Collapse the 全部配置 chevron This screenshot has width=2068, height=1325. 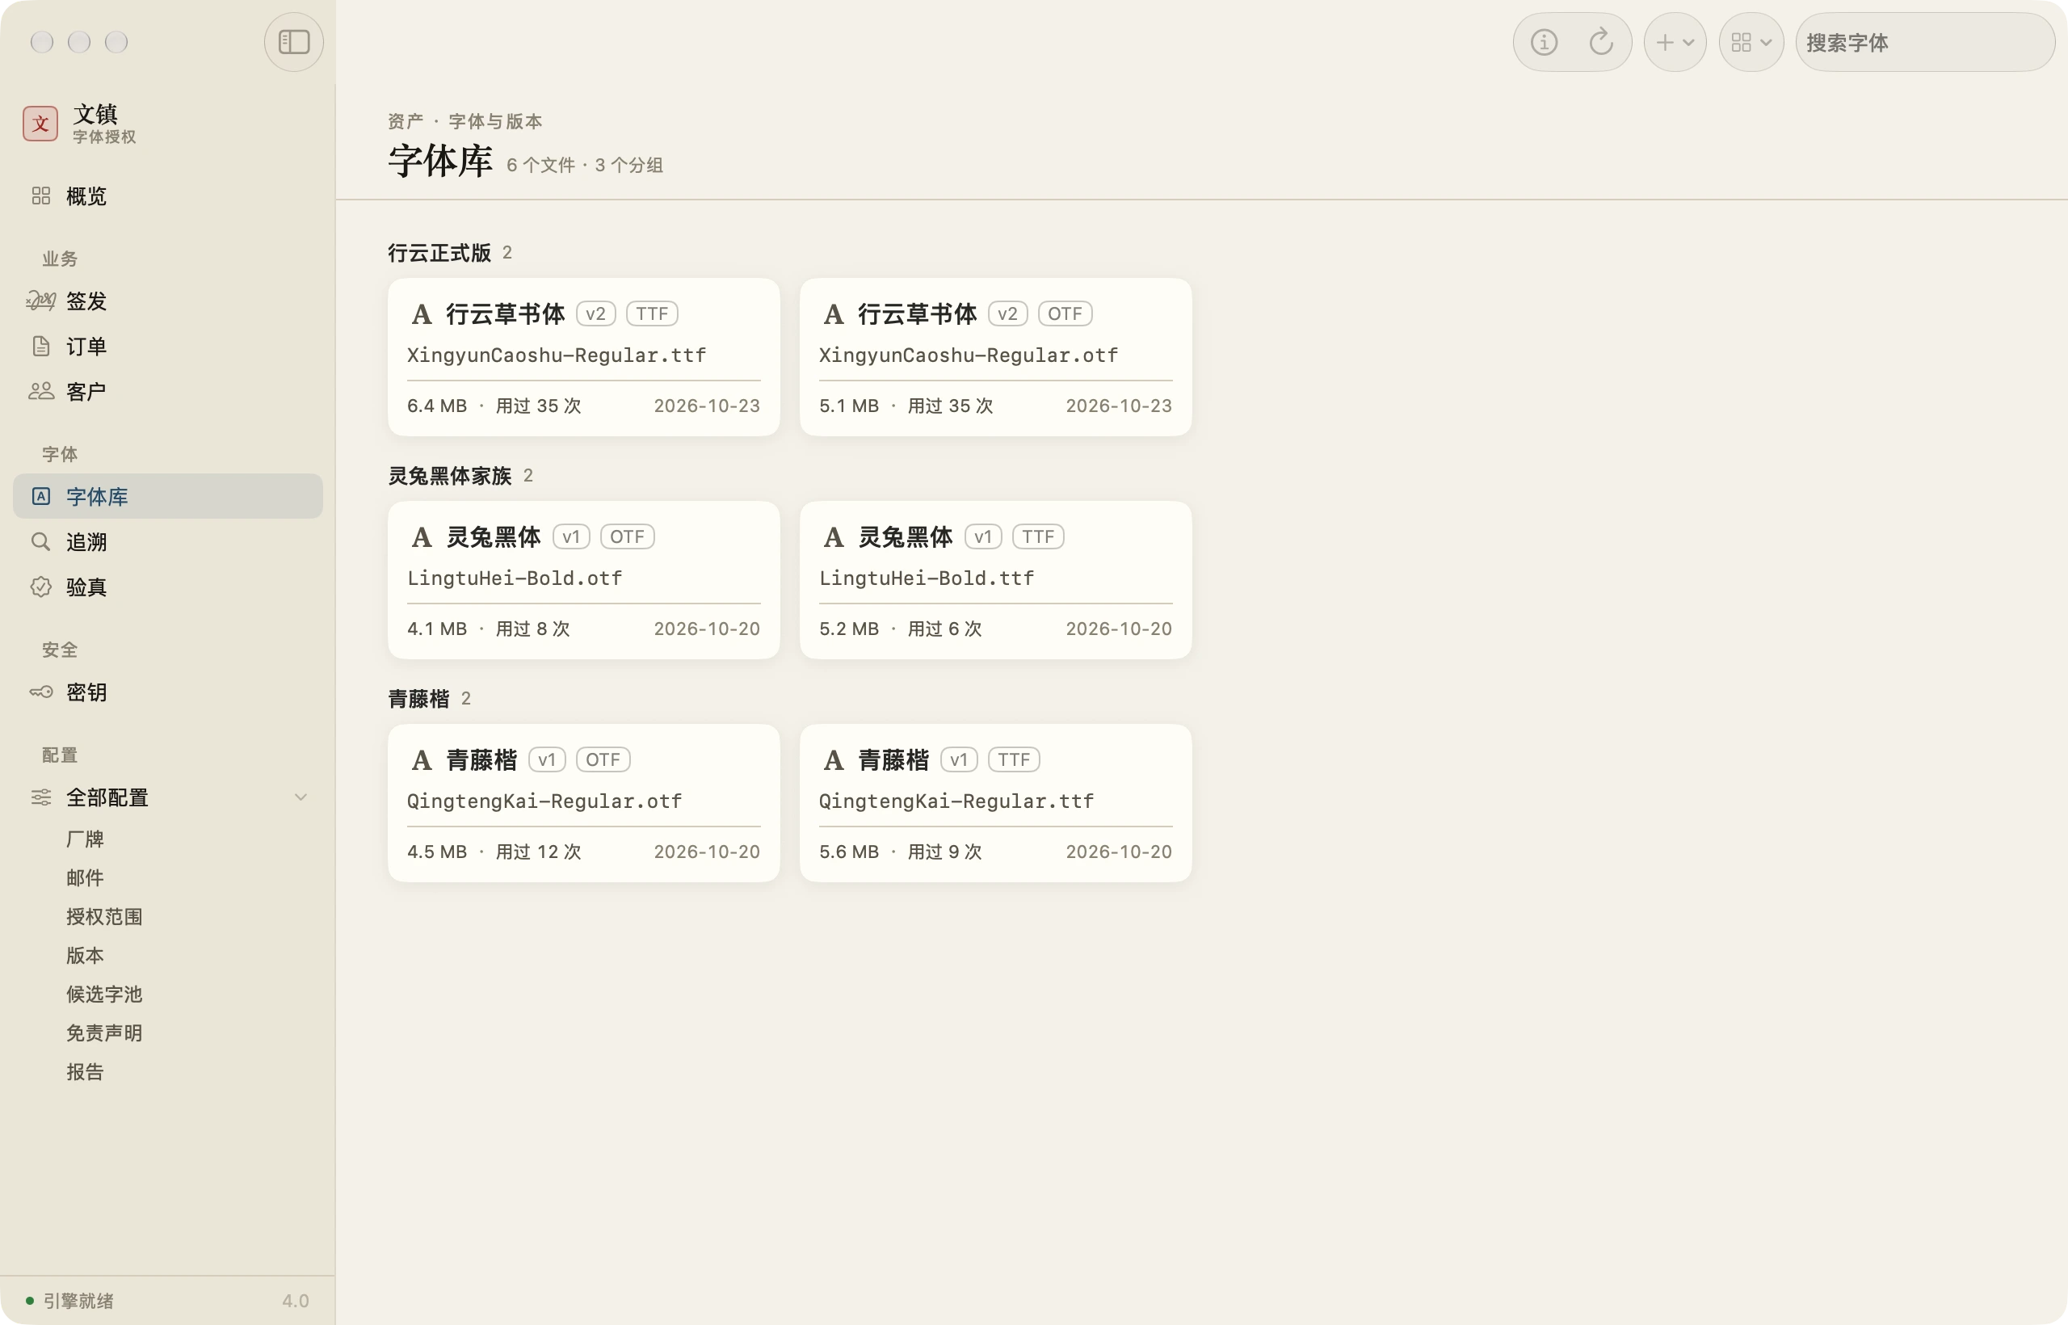pos(301,797)
